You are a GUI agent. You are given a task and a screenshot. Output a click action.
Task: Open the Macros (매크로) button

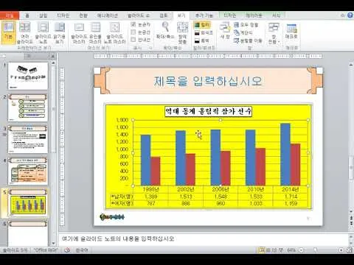click(291, 31)
